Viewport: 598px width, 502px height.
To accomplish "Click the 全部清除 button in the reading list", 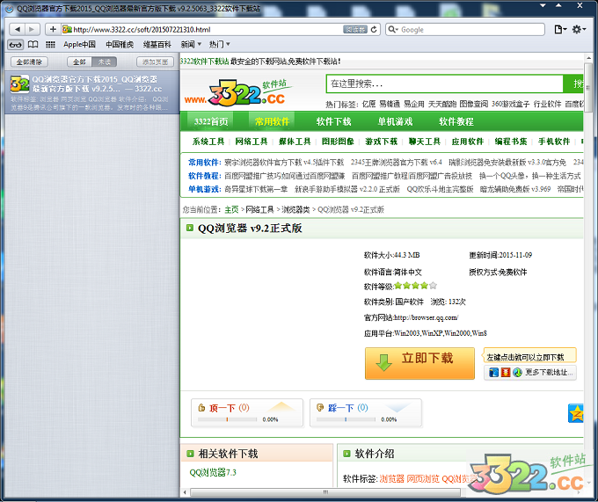I will tap(29, 62).
